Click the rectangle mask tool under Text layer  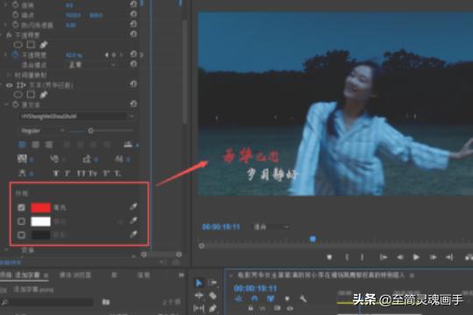click(31, 94)
